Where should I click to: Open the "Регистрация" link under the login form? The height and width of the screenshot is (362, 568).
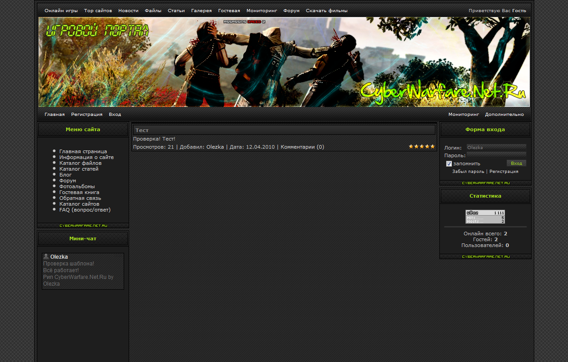point(504,172)
